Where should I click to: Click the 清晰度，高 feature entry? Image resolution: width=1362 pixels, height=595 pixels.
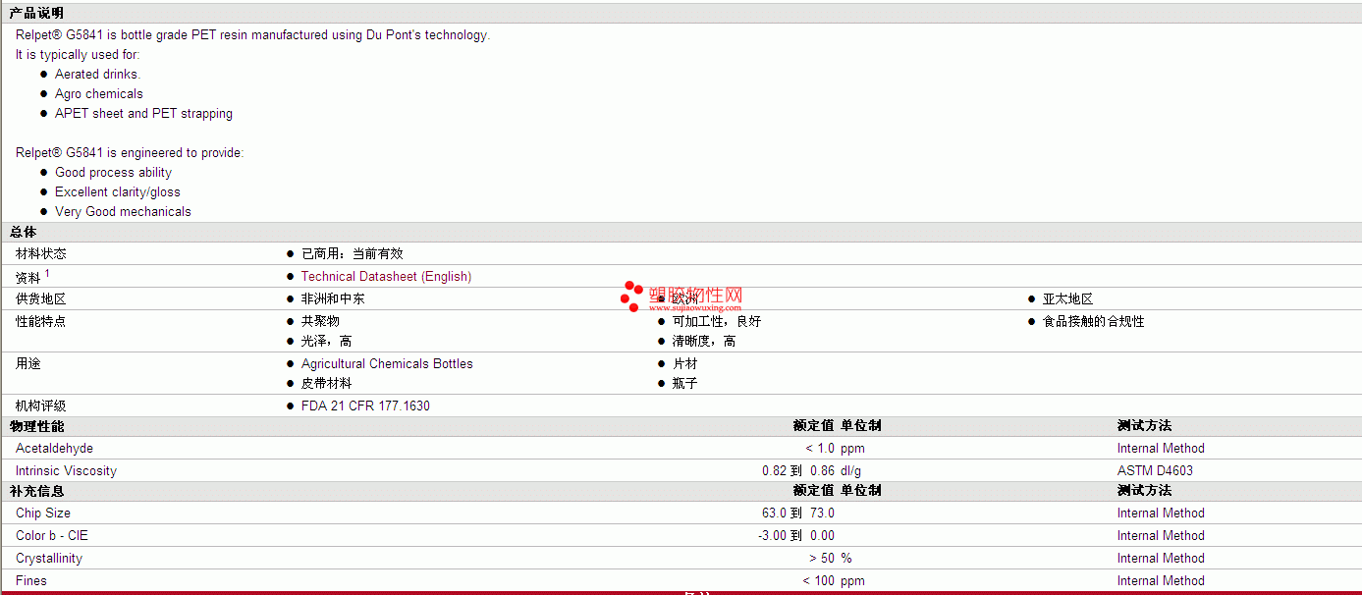pyautogui.click(x=704, y=342)
